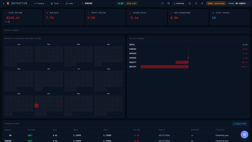Click the DEMO virtual funds badge
The height and width of the screenshot is (142, 252).
pyautogui.click(x=216, y=3)
